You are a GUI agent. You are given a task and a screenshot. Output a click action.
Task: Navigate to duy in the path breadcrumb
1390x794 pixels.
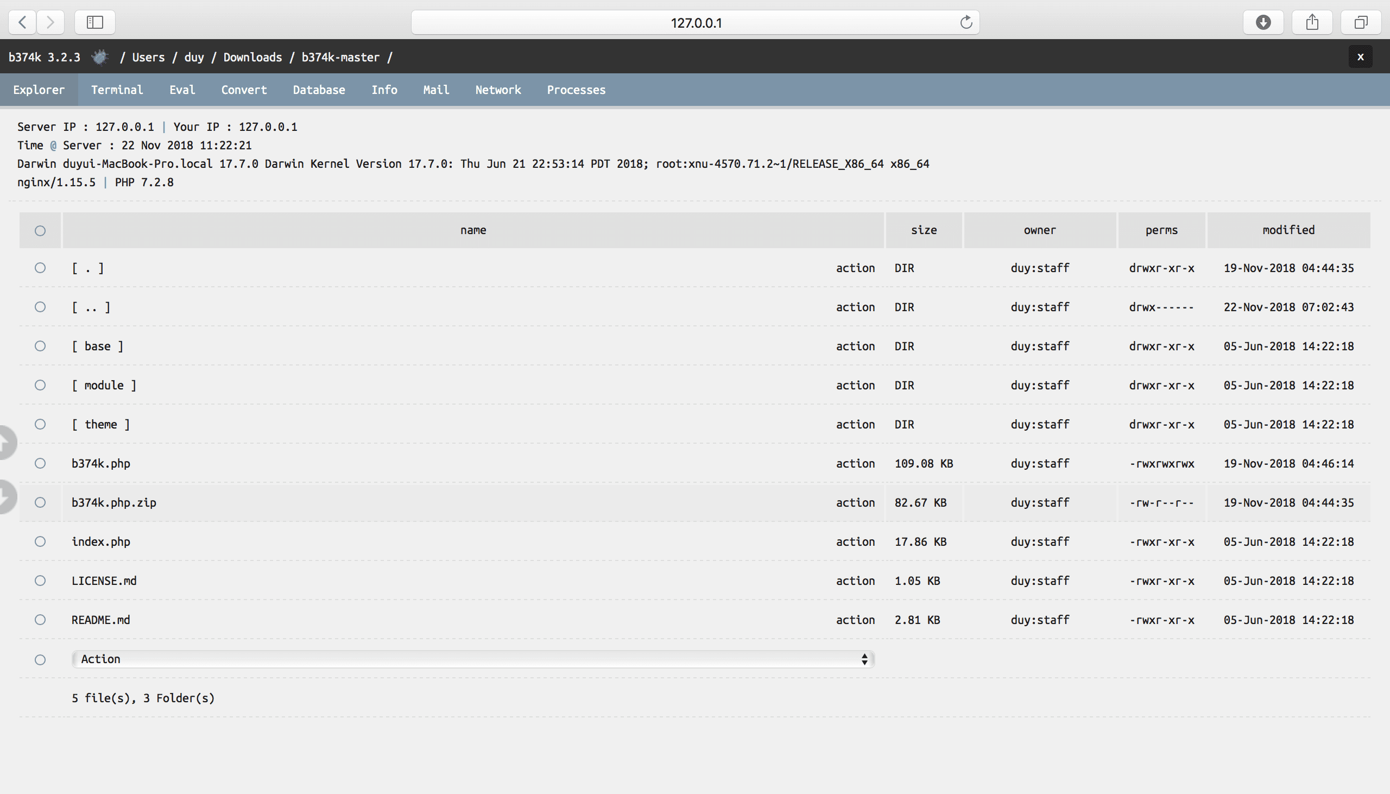tap(194, 57)
